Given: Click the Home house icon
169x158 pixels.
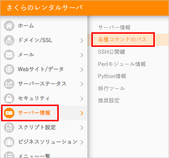Looking at the screenshot, I should 9,26.
